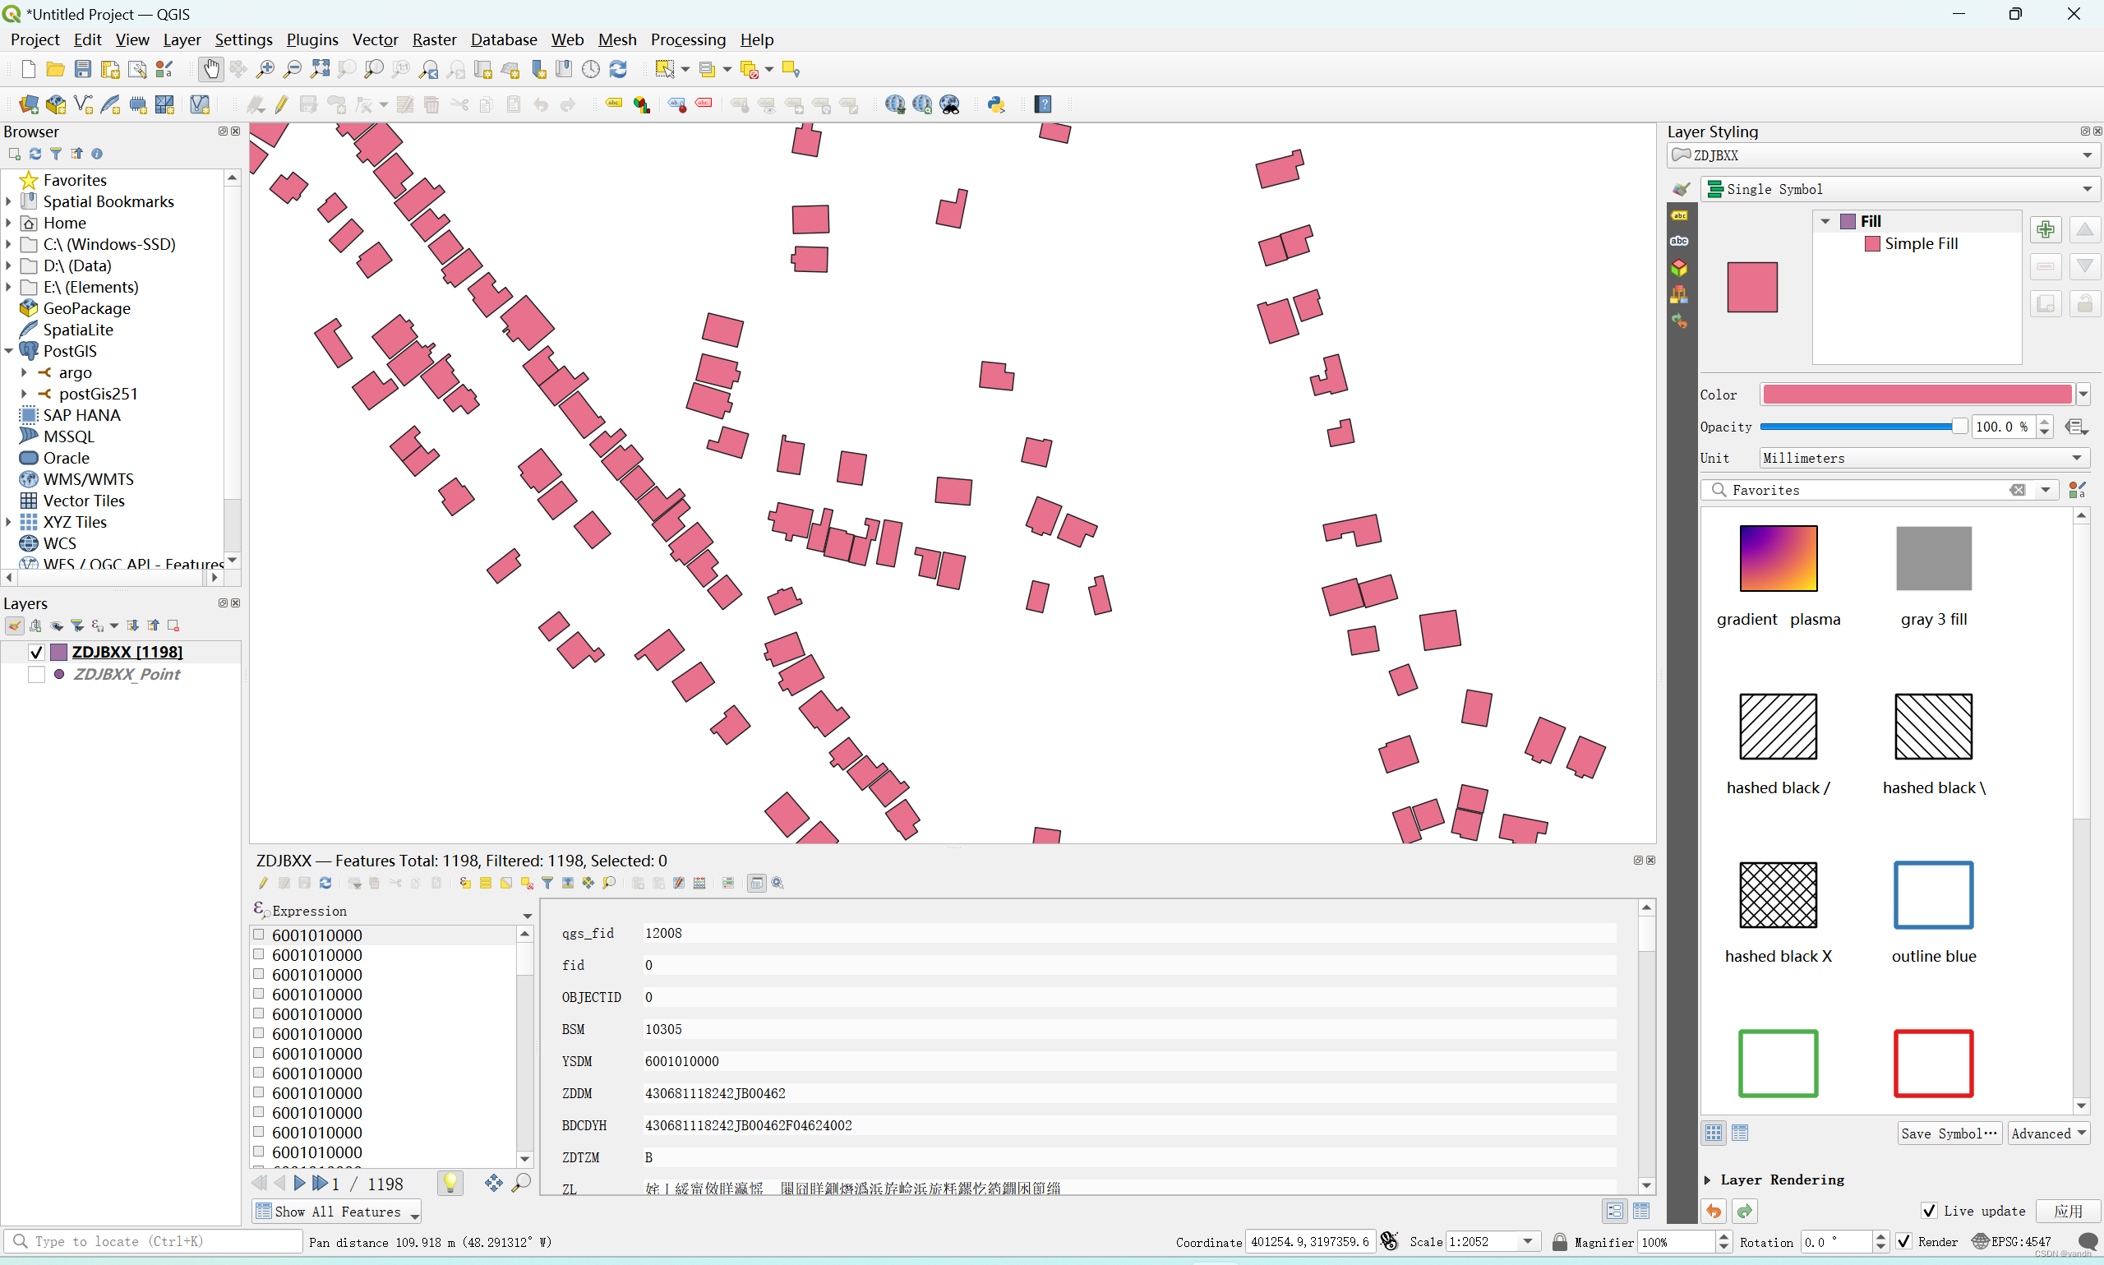Click the Zoom In magnifier icon

coord(265,69)
